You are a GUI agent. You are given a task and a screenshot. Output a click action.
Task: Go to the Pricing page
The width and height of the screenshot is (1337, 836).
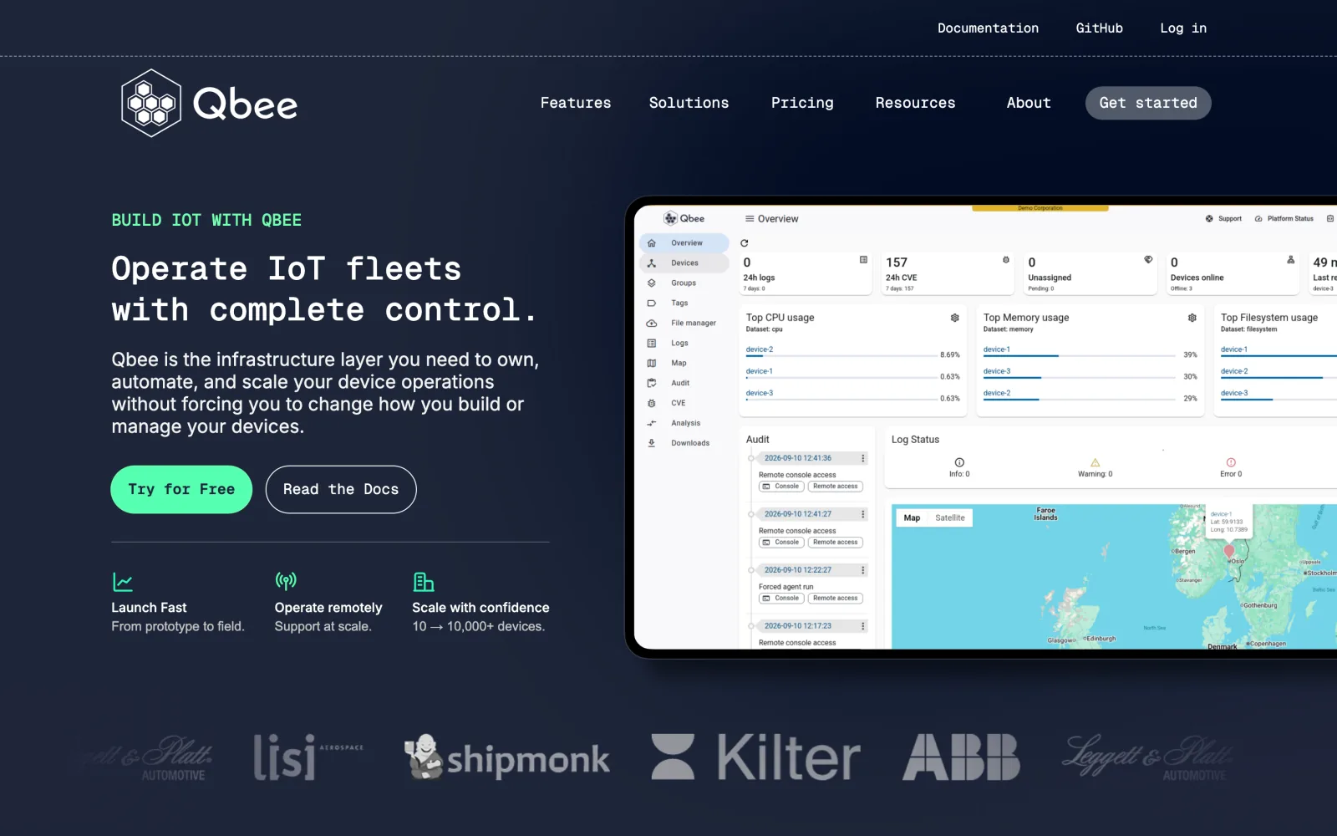tap(802, 103)
